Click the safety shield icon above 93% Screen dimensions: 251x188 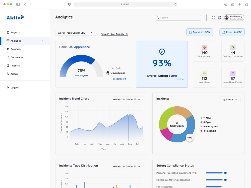tap(162, 52)
